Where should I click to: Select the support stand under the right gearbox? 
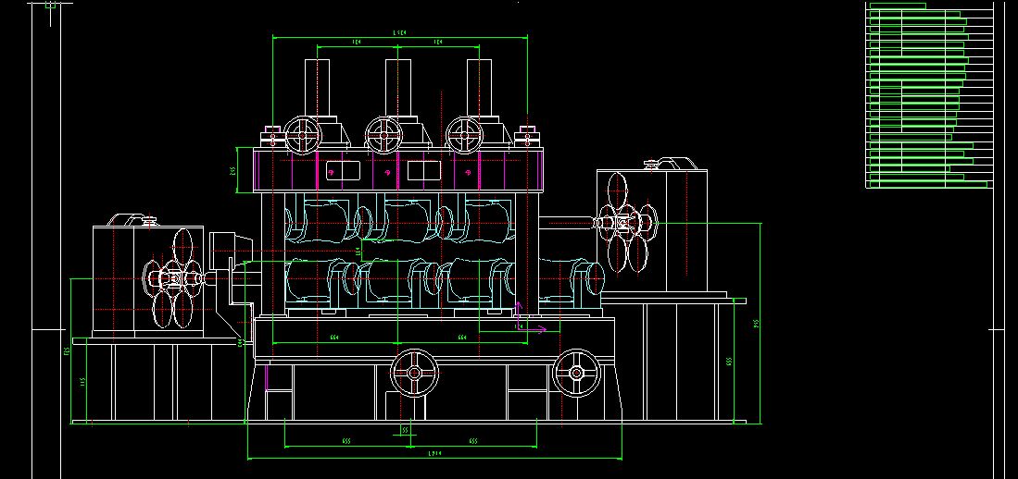(674, 361)
